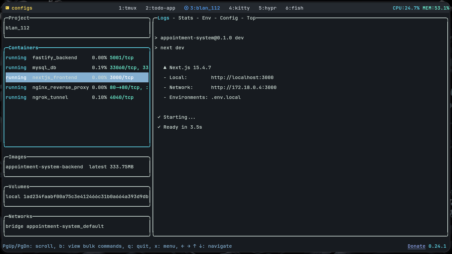Select the fastify_backend container row

click(55, 58)
